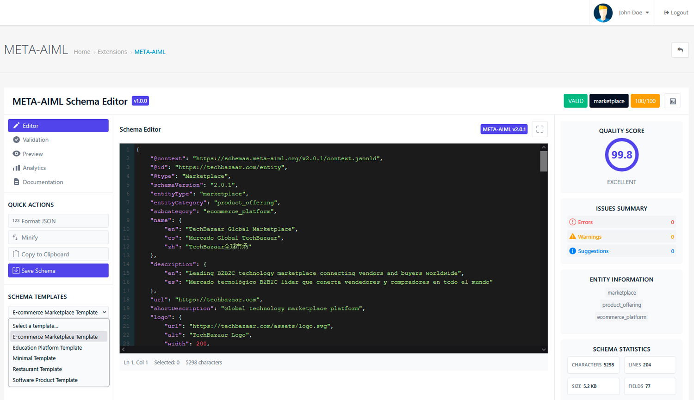Open the Validation sidebar tab

tap(58, 139)
